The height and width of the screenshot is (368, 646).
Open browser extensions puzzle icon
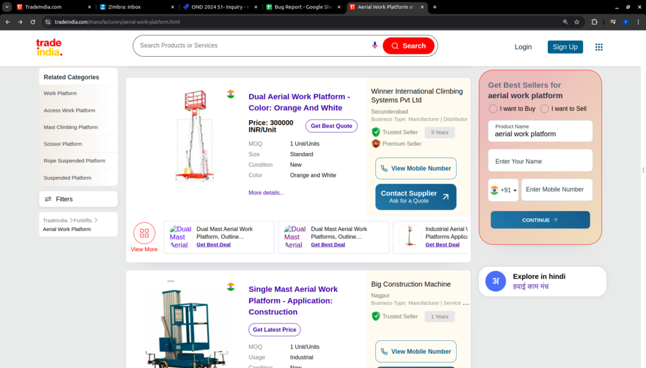pyautogui.click(x=594, y=22)
